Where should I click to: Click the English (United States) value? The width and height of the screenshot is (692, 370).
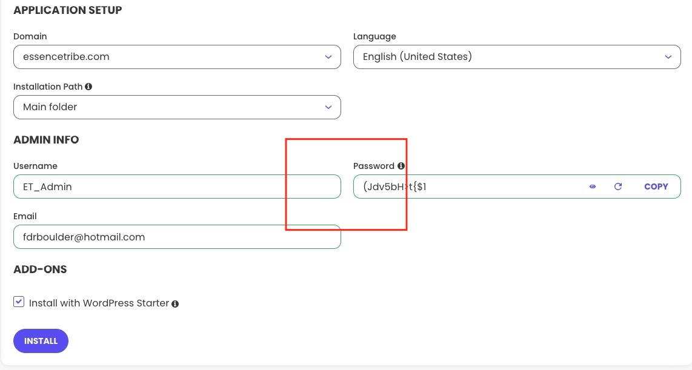417,56
